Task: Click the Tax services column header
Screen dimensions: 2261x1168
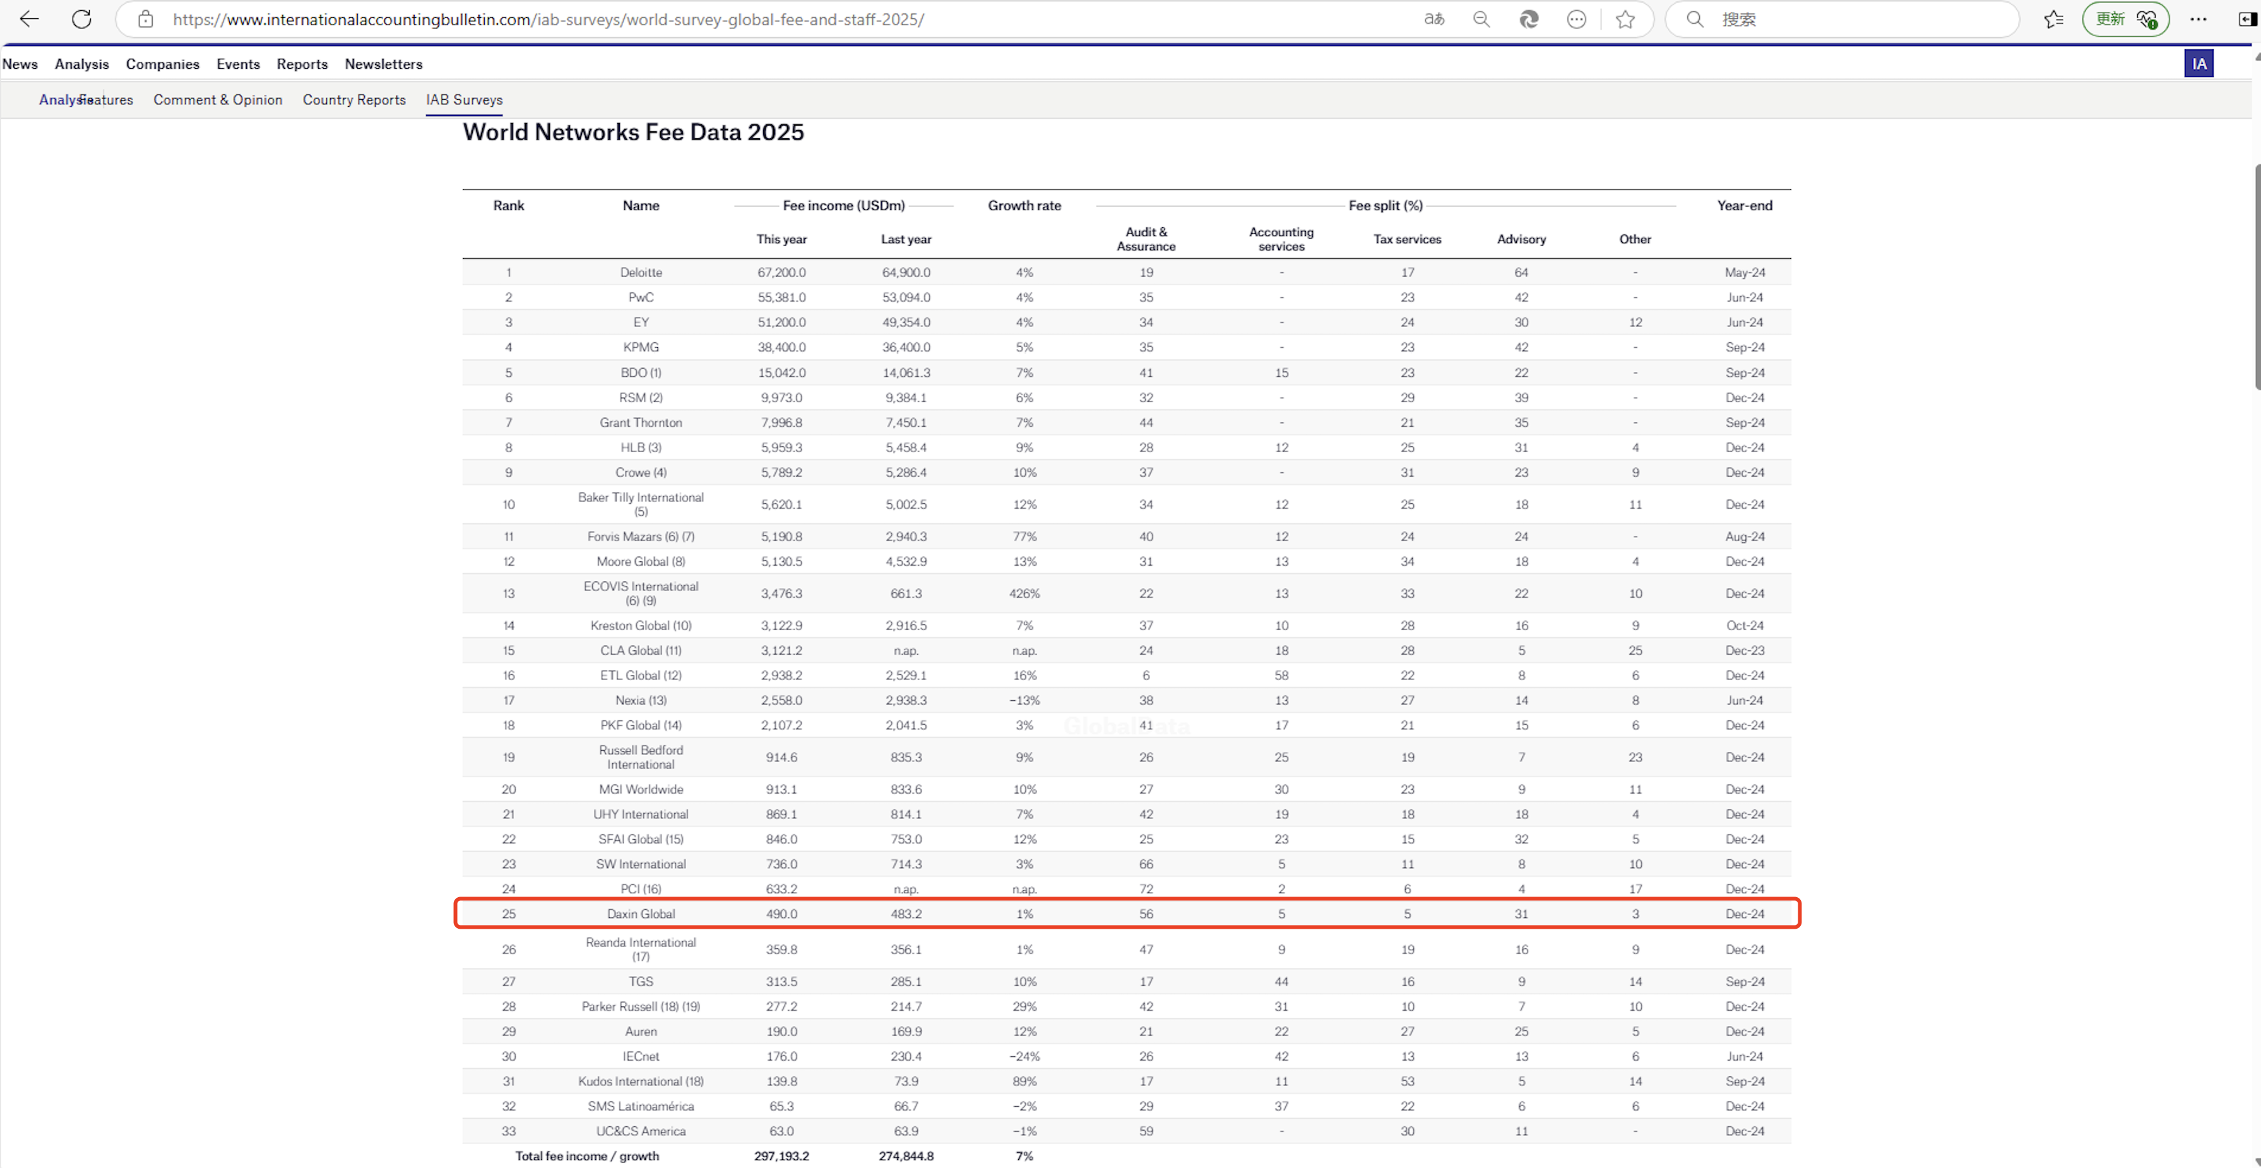Action: click(x=1407, y=239)
